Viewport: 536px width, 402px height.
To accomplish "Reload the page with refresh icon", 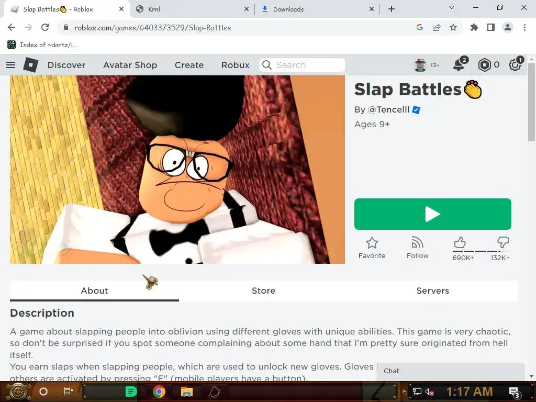I will (x=45, y=27).
